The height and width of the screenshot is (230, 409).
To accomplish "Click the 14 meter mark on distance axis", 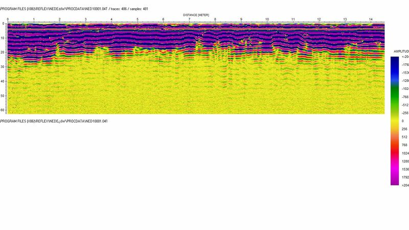I will [371, 19].
